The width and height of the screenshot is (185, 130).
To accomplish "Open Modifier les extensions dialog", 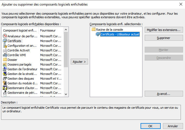I will pyautogui.click(x=164, y=30).
